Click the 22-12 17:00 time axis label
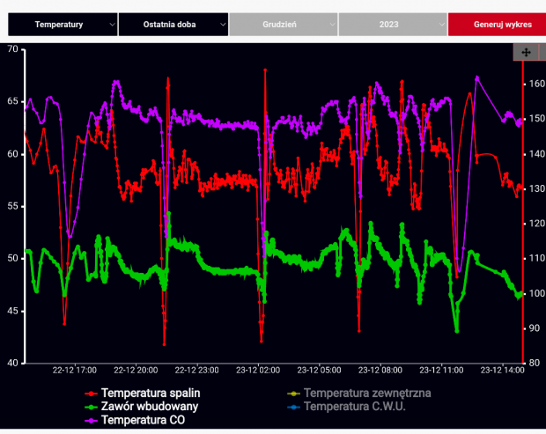Viewport: 546px width, 434px height. (x=75, y=371)
